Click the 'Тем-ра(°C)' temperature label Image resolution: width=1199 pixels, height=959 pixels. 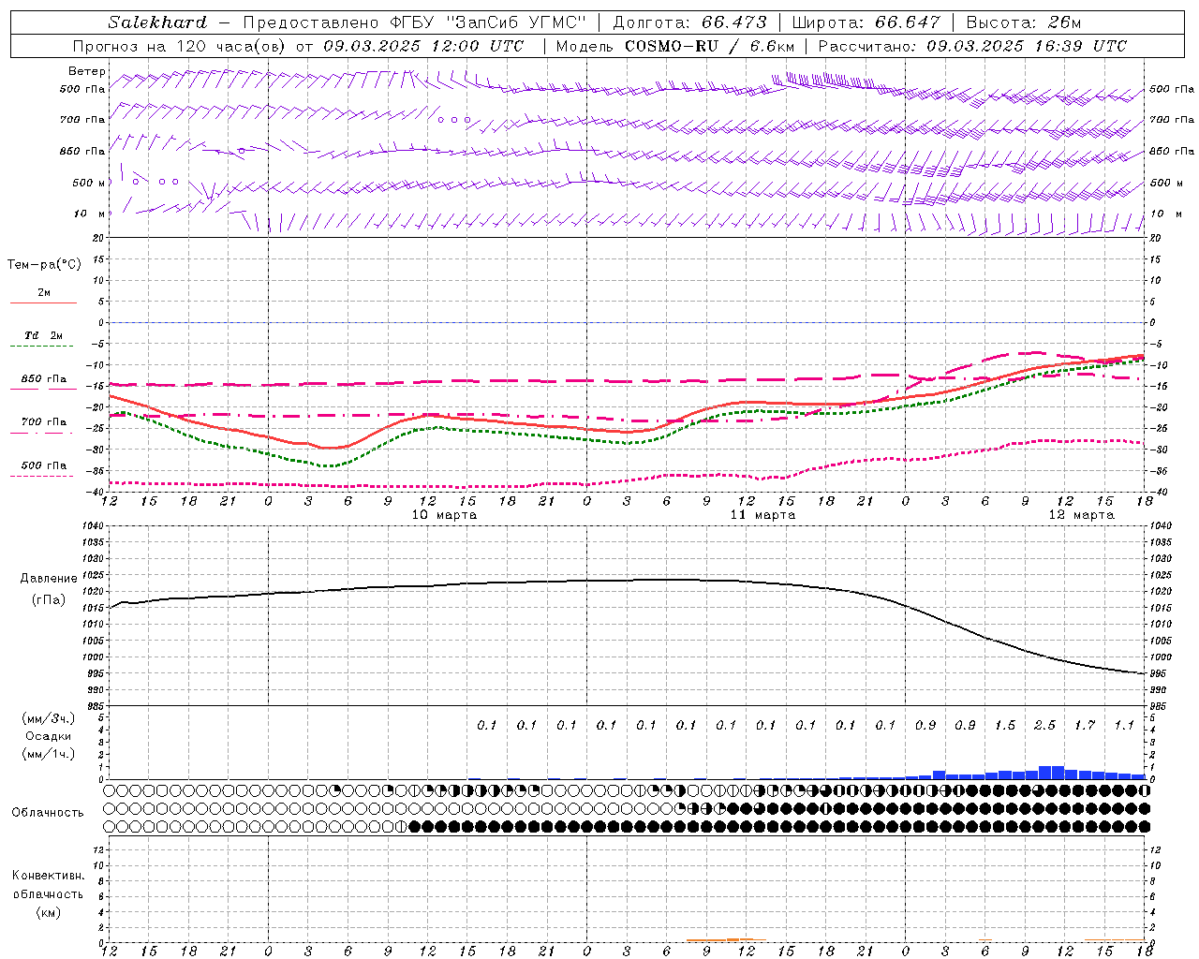pos(44,265)
